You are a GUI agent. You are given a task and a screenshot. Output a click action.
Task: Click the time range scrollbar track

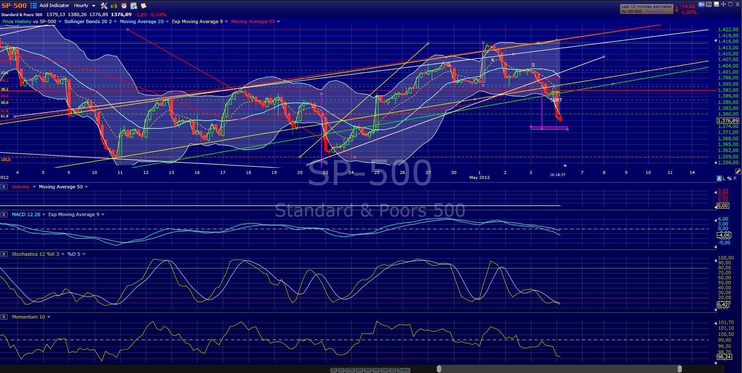[559, 369]
